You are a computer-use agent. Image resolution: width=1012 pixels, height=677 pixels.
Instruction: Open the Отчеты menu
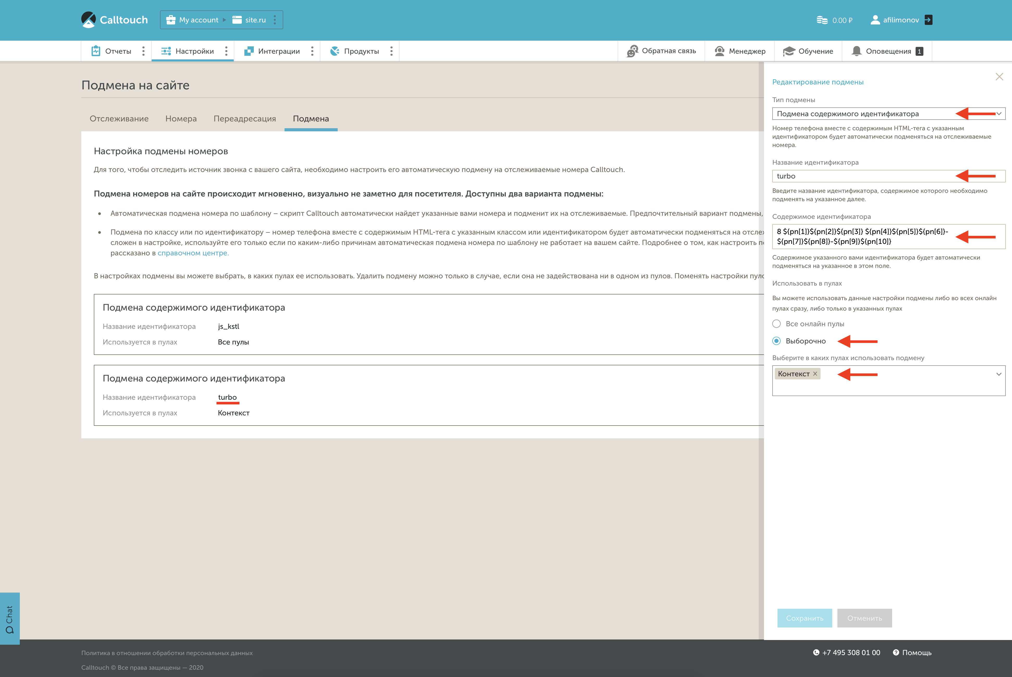118,51
